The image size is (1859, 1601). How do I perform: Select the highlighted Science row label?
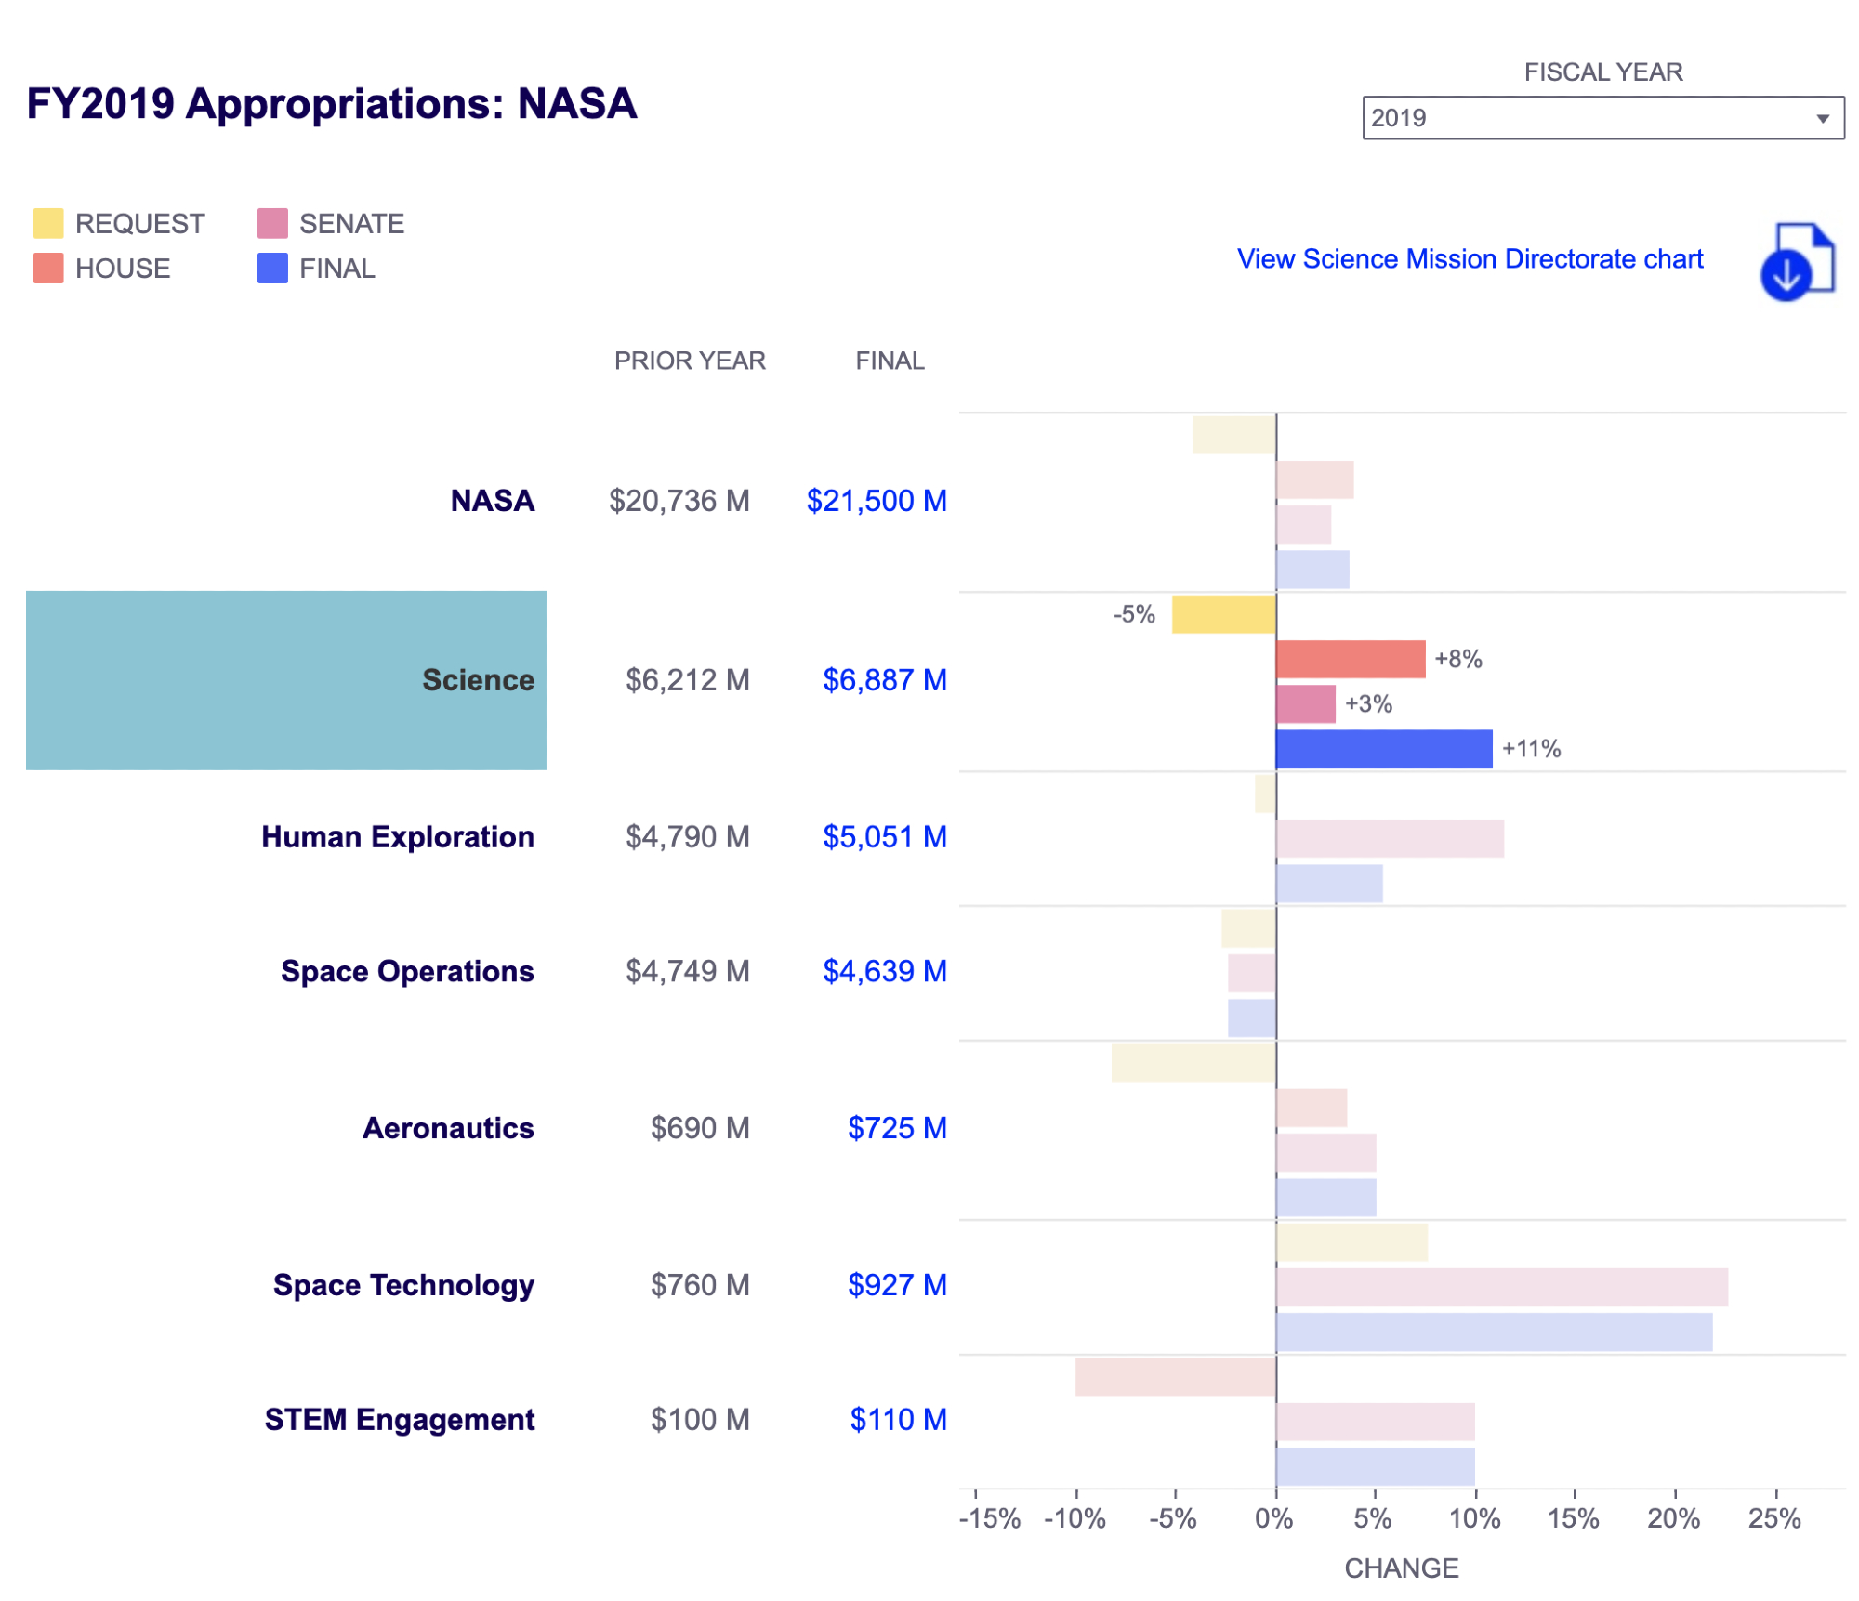pos(477,679)
